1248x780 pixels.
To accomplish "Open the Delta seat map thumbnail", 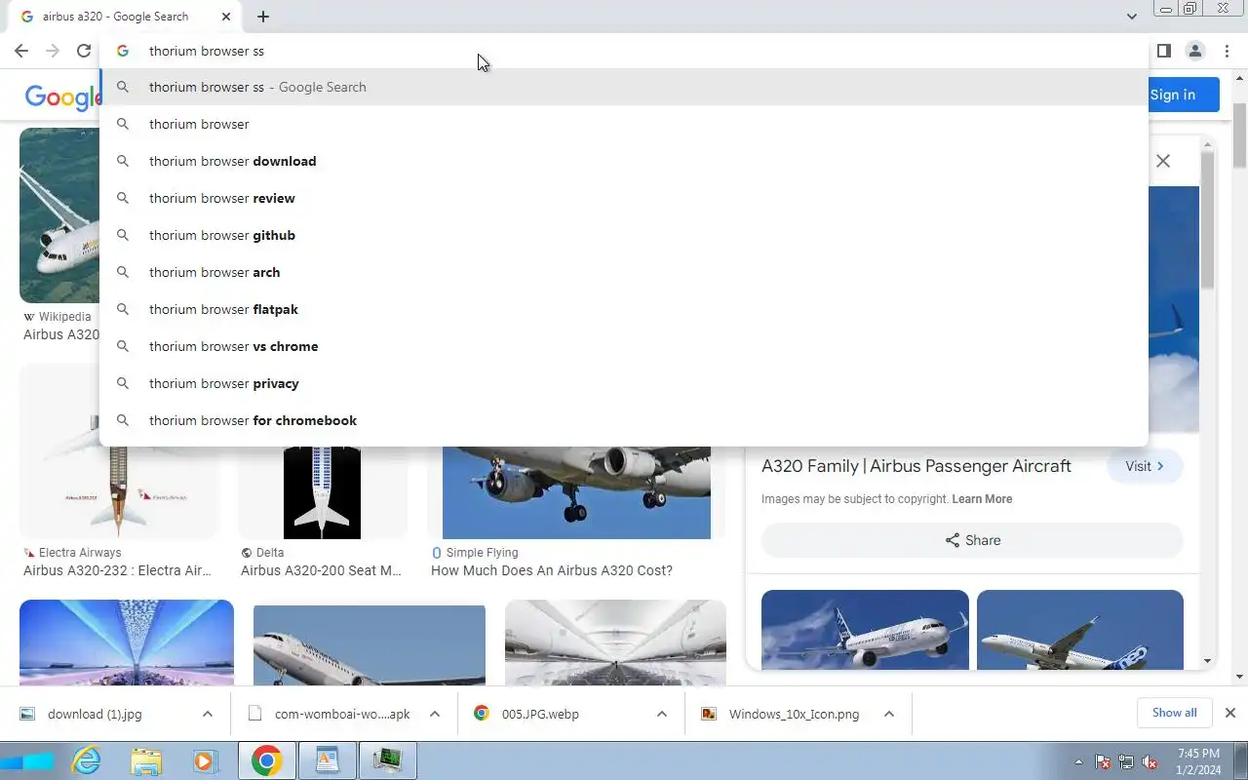I will point(322,492).
